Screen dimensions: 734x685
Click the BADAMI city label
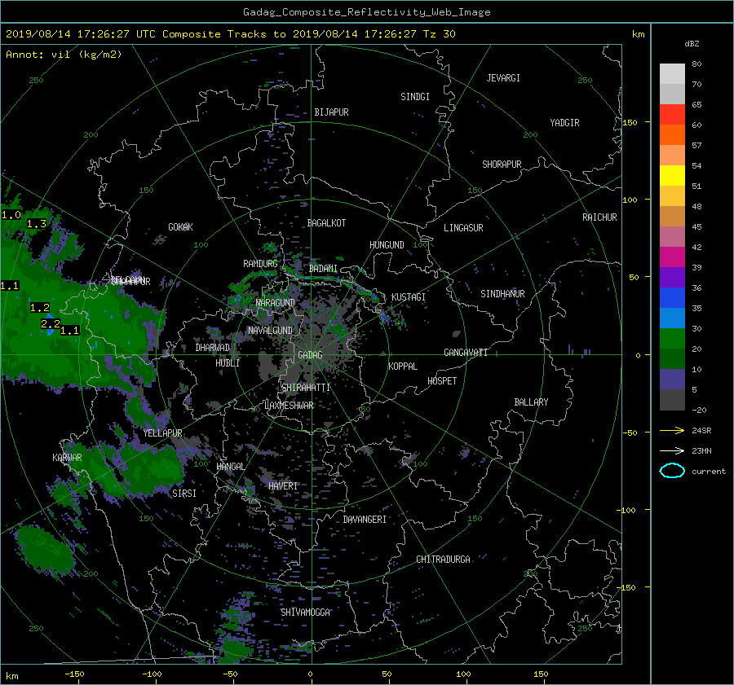(x=323, y=269)
